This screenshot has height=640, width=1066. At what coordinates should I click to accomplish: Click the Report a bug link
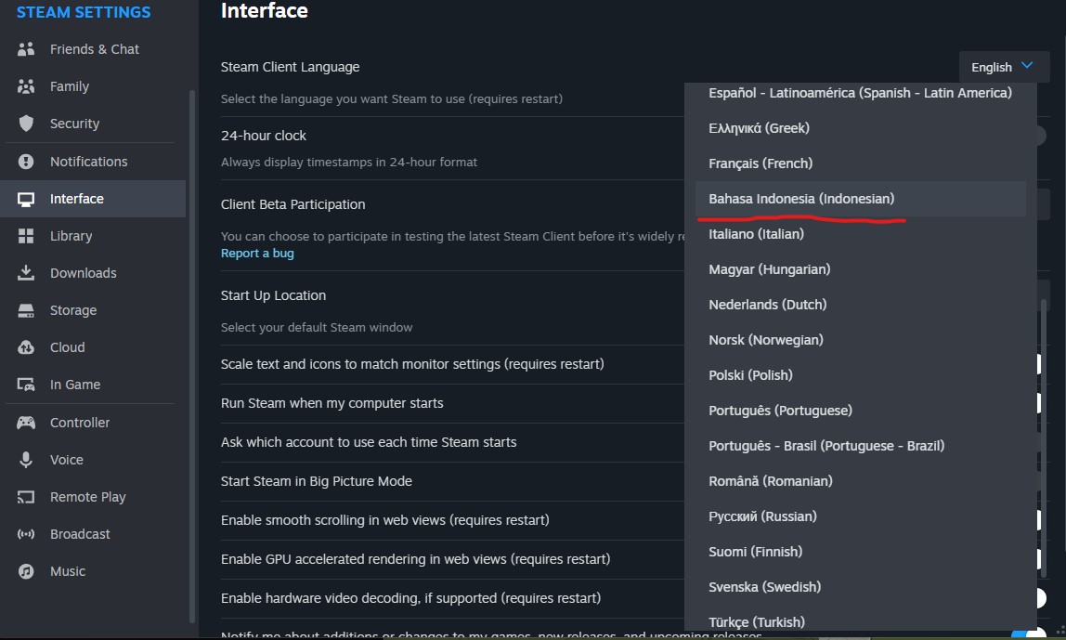(x=257, y=253)
